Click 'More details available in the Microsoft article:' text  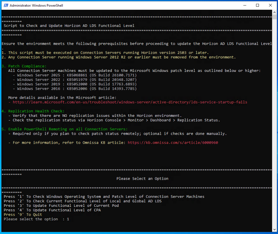(x=62, y=98)
